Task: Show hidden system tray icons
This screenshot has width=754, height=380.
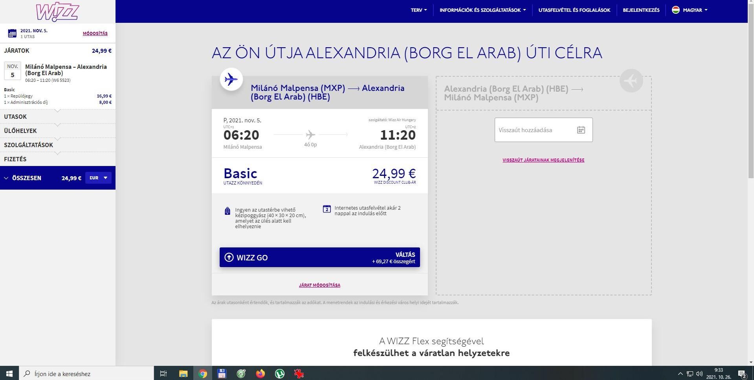Action: click(681, 374)
